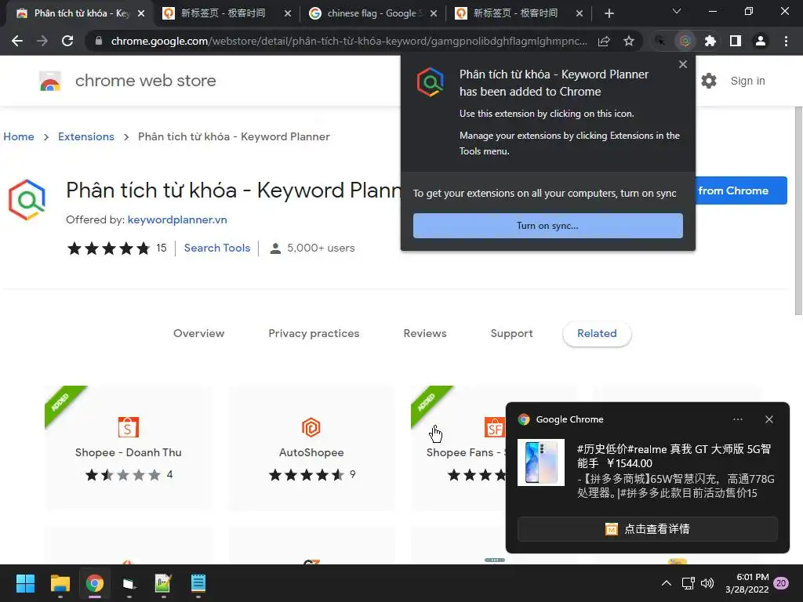Open clock and date panel
803x602 pixels.
[747, 583]
